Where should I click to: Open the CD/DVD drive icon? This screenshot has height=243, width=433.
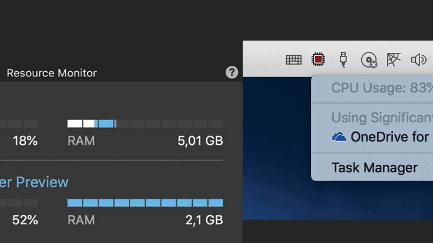[x=369, y=59]
